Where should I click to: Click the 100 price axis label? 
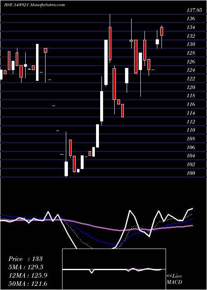pyautogui.click(x=191, y=173)
